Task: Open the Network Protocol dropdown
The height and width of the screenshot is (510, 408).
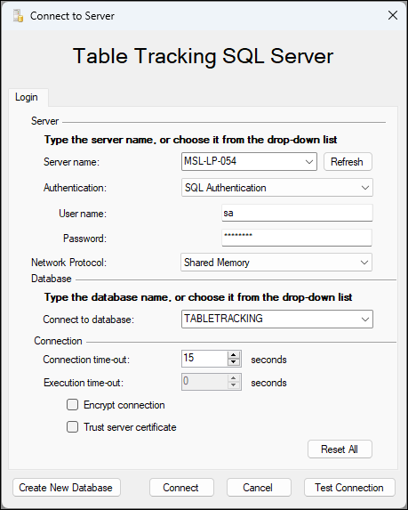Action: (364, 263)
